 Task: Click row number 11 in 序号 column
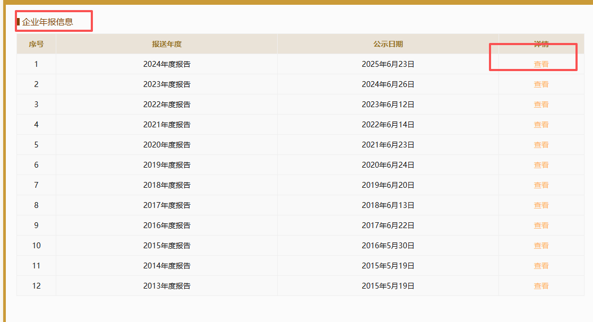[x=36, y=266]
